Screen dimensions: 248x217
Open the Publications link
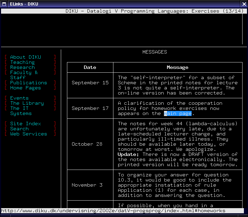28,83
